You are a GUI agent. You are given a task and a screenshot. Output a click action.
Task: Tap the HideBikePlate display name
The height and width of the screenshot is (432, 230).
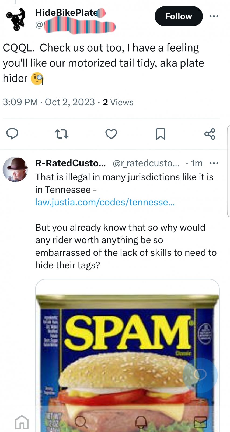[x=67, y=12]
